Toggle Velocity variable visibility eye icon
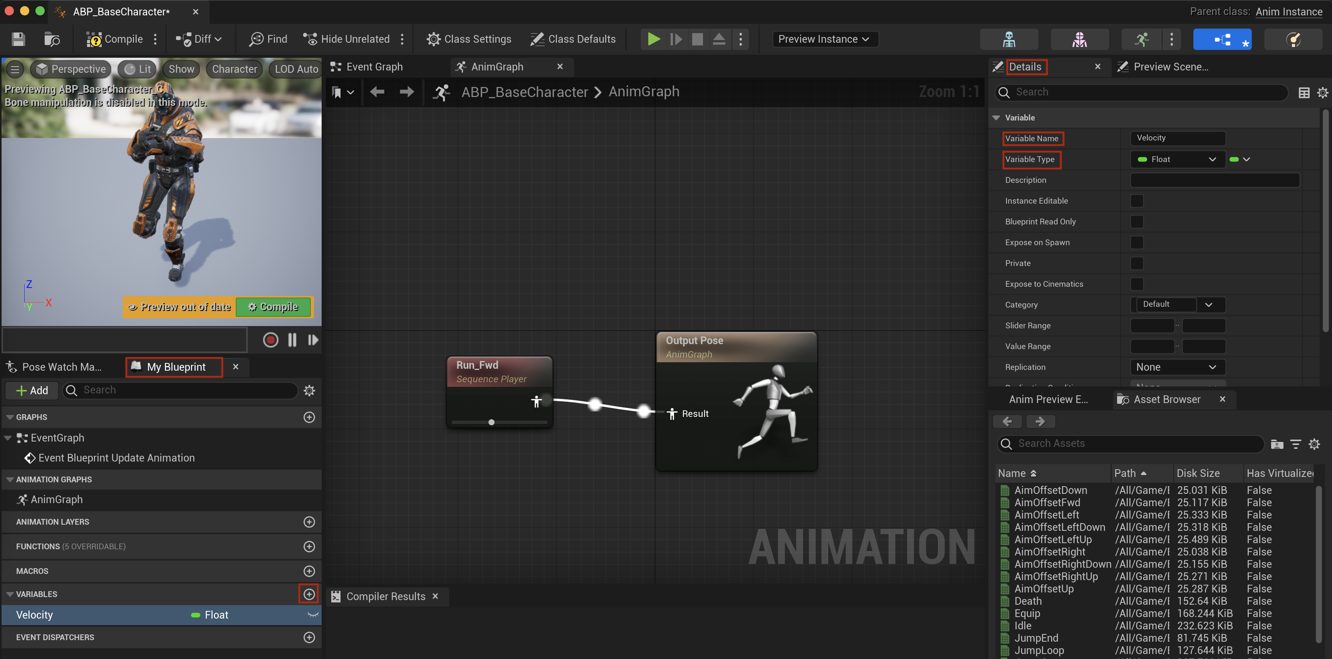Image resolution: width=1332 pixels, height=659 pixels. pyautogui.click(x=313, y=615)
